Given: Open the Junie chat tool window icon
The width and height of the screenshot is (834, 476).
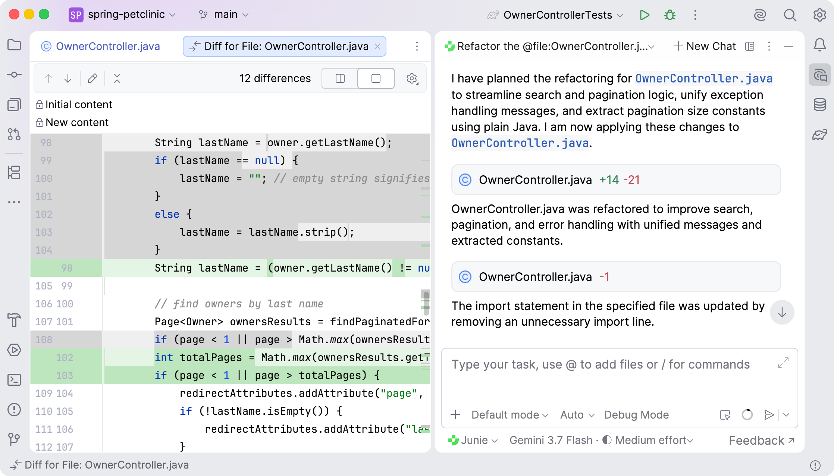Looking at the screenshot, I should coord(819,75).
